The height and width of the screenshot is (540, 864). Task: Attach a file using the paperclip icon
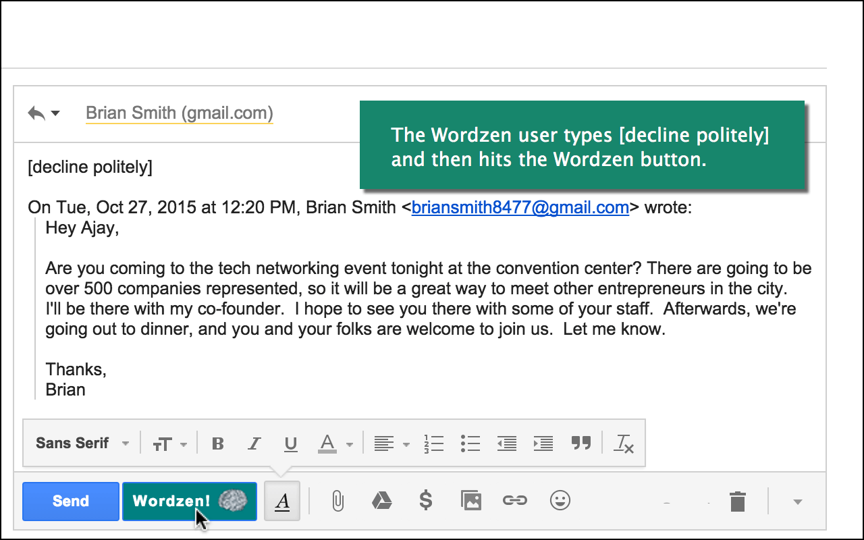click(337, 501)
